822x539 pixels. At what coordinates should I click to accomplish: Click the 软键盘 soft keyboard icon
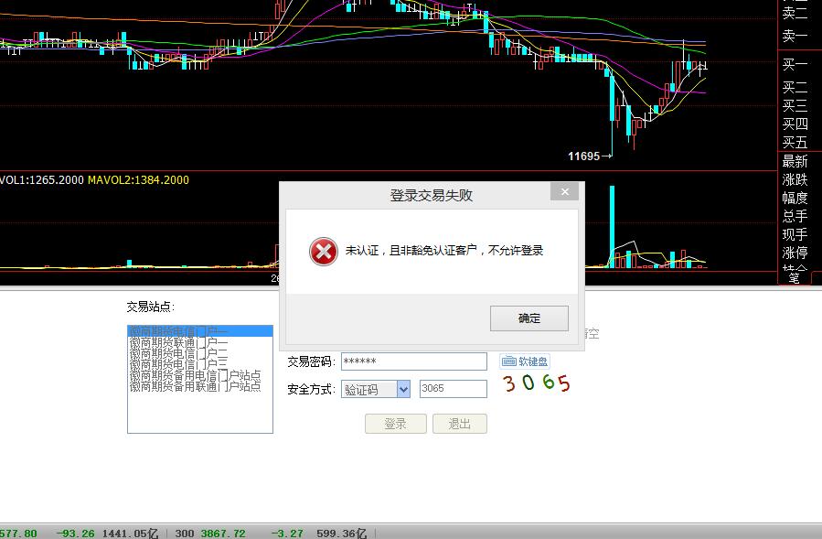pyautogui.click(x=527, y=361)
